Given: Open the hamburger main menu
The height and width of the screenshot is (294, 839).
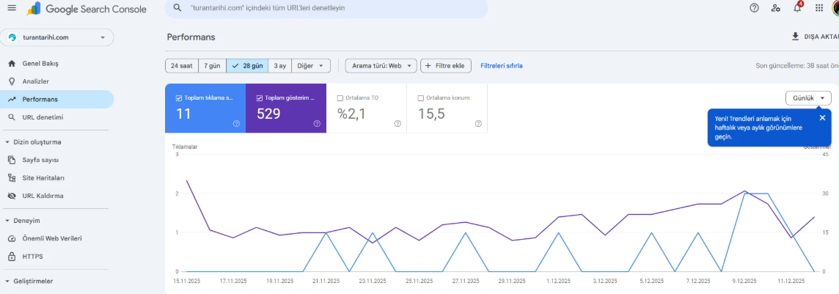Looking at the screenshot, I should pos(12,8).
